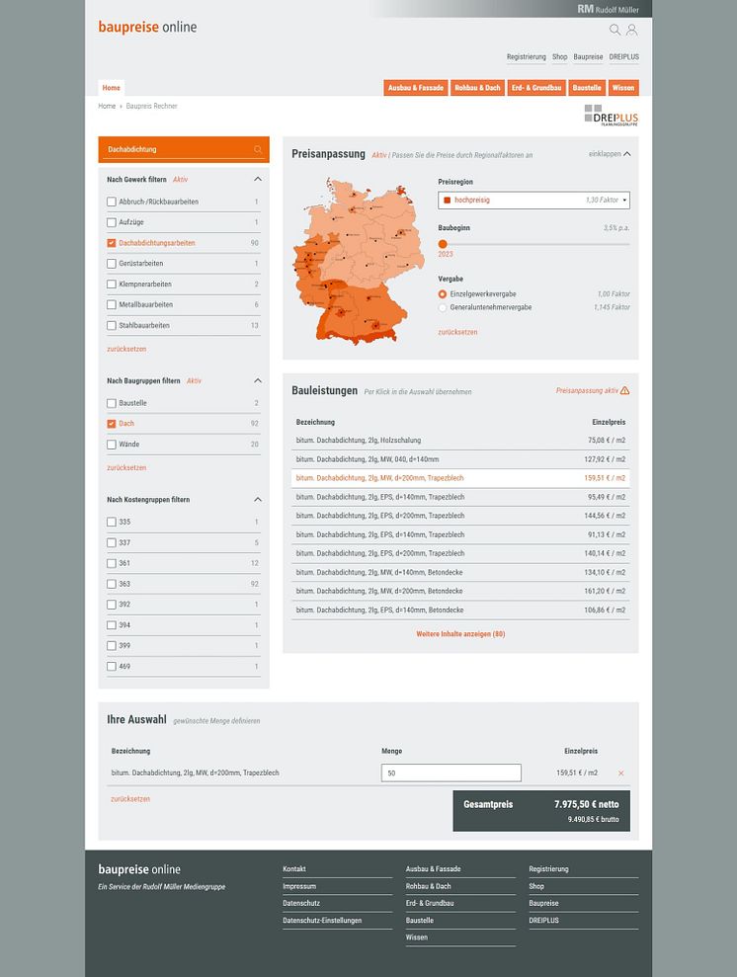The width and height of the screenshot is (737, 977).
Task: Collapse Preisanpassung panel via einklappen
Action: [610, 154]
